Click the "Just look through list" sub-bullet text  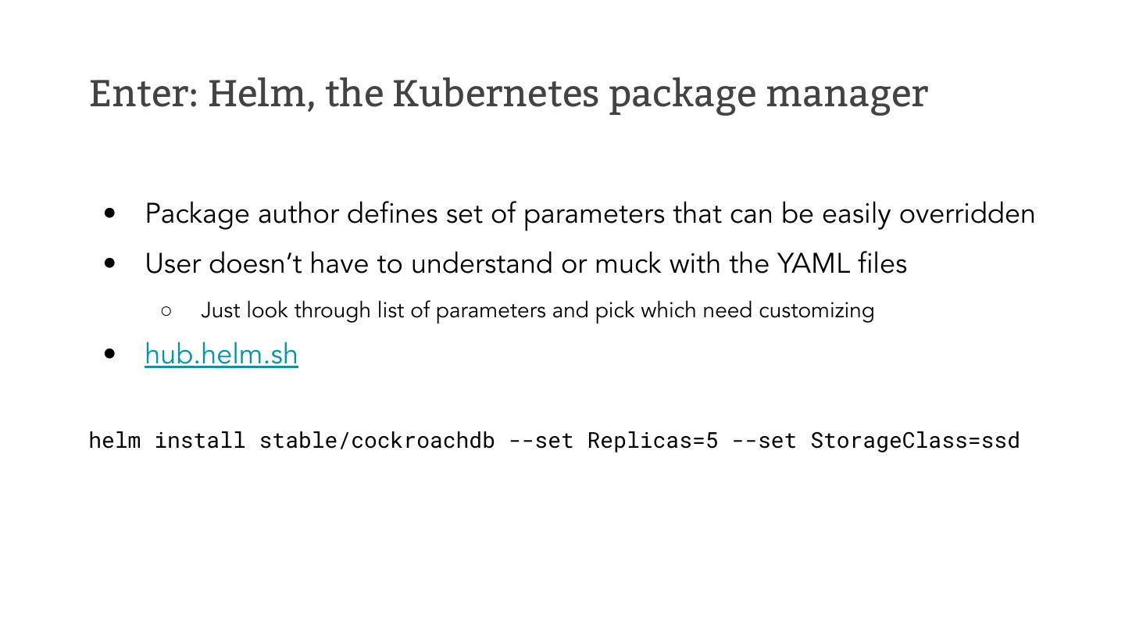[537, 310]
